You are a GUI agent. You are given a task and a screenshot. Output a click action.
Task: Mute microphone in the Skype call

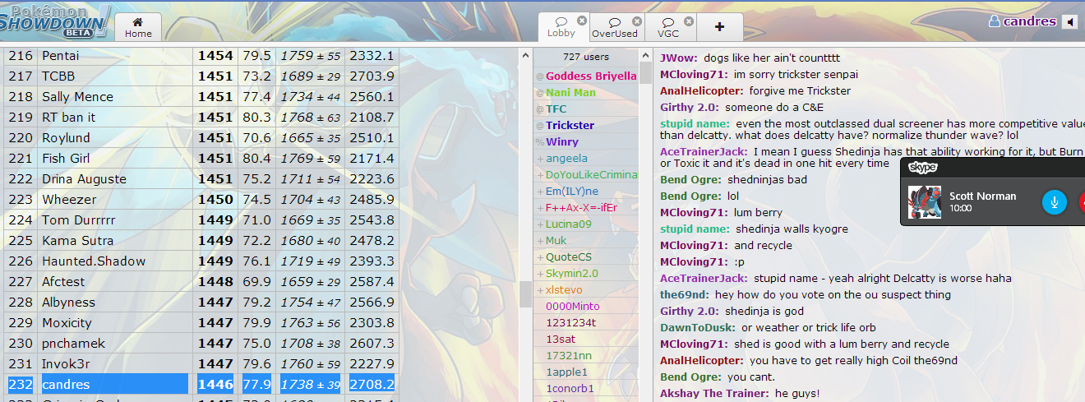1054,201
